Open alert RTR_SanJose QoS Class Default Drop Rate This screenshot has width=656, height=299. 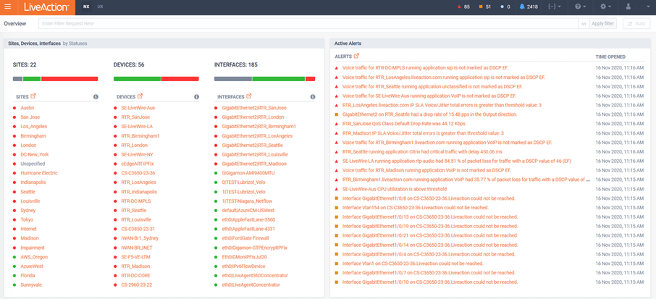[404, 123]
